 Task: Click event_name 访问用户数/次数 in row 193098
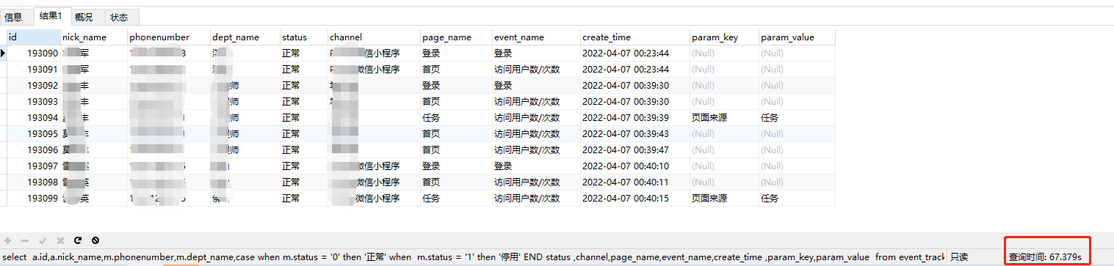[536, 182]
